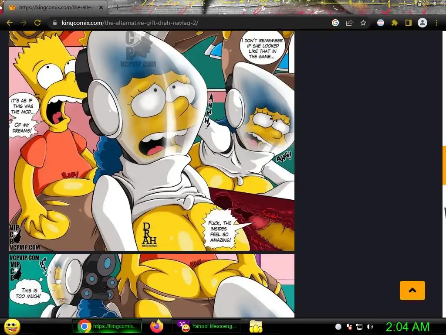The width and height of the screenshot is (446, 335).
Task: Go forward with the forward arrow
Action: click(x=24, y=23)
